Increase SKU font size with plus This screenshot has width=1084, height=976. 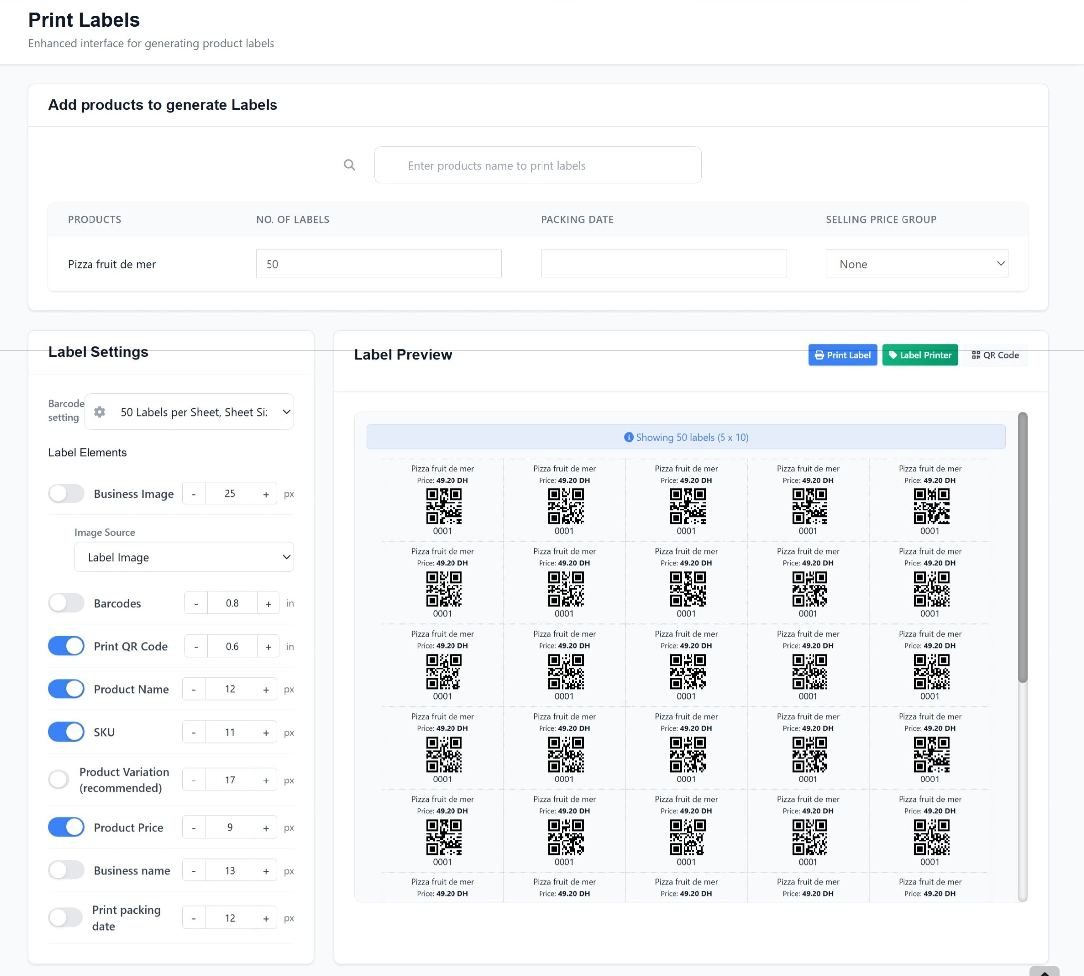coord(266,732)
